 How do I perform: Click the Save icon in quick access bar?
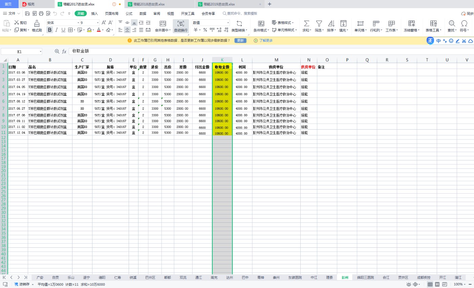tap(27, 14)
